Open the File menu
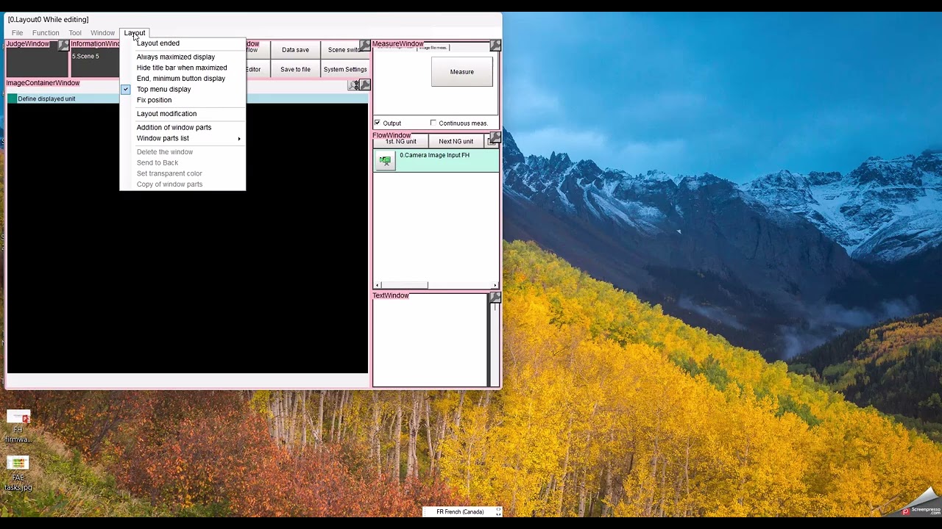The width and height of the screenshot is (942, 529). point(17,33)
